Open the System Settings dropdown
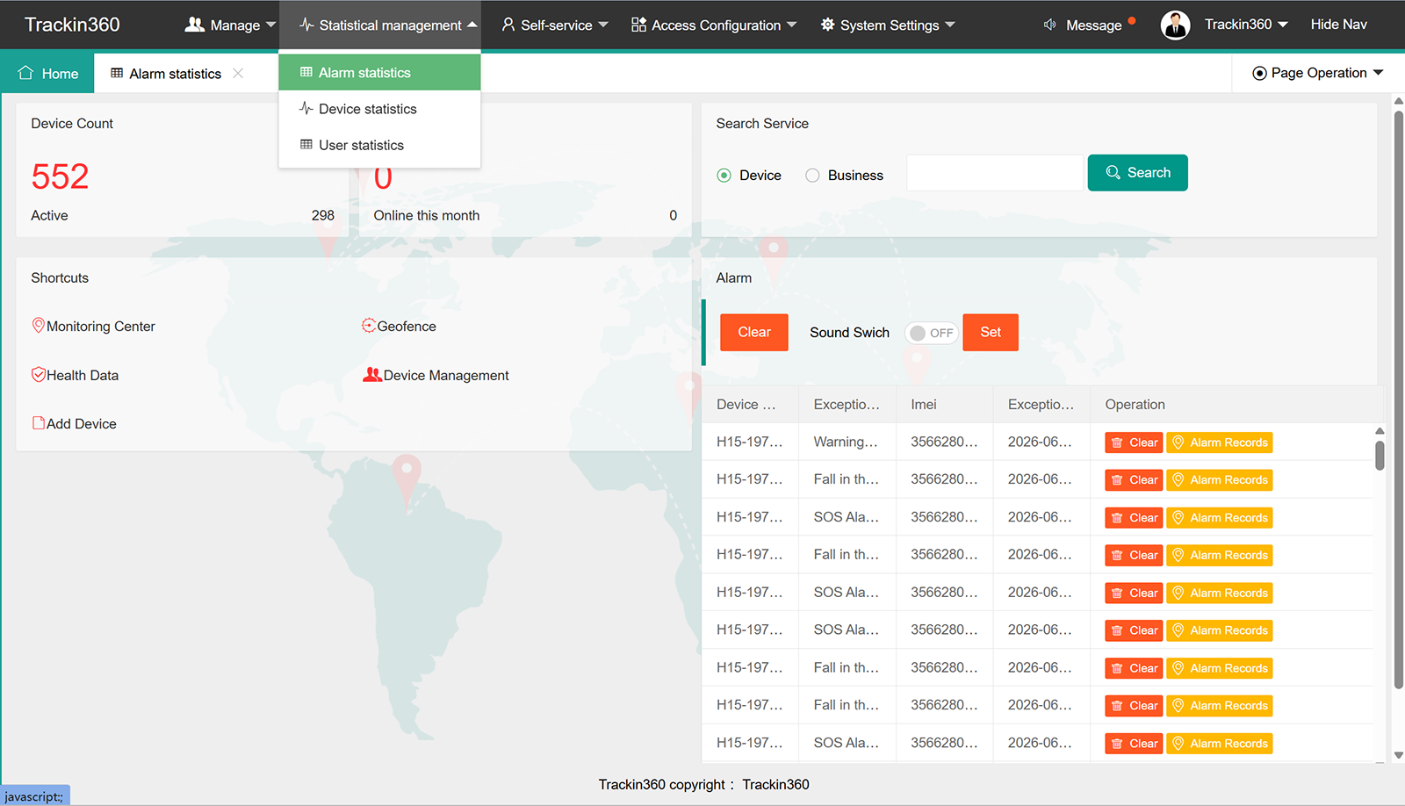The height and width of the screenshot is (806, 1405). (x=949, y=25)
